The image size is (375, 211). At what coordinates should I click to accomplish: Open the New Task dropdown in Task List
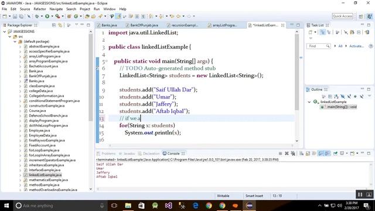(x=315, y=32)
